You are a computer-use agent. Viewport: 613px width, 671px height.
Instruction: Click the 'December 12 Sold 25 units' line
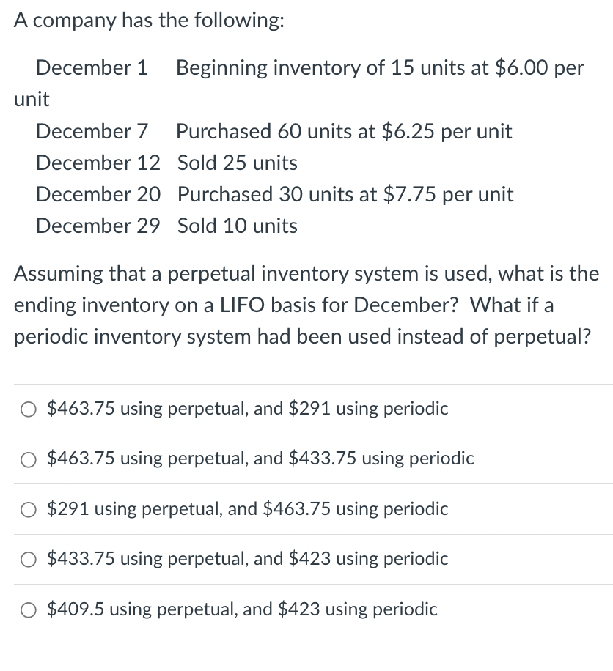[x=166, y=163]
